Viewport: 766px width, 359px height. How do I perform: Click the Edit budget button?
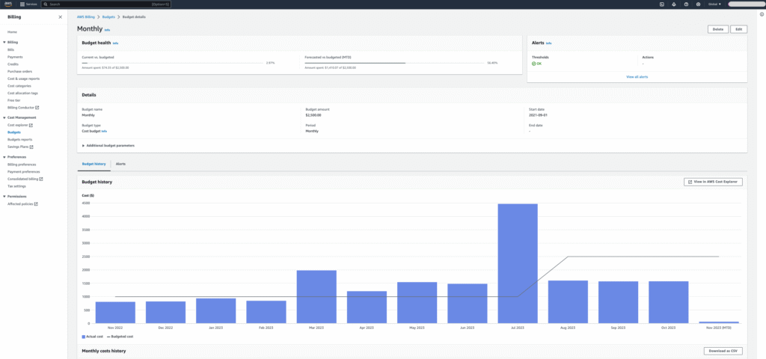[x=738, y=29]
